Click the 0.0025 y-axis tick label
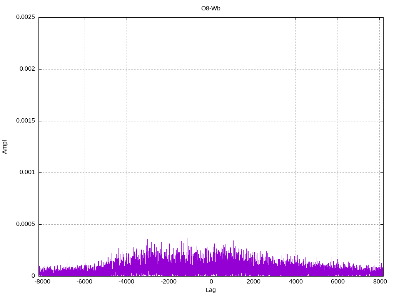The height and width of the screenshot is (295, 394). (x=25, y=17)
